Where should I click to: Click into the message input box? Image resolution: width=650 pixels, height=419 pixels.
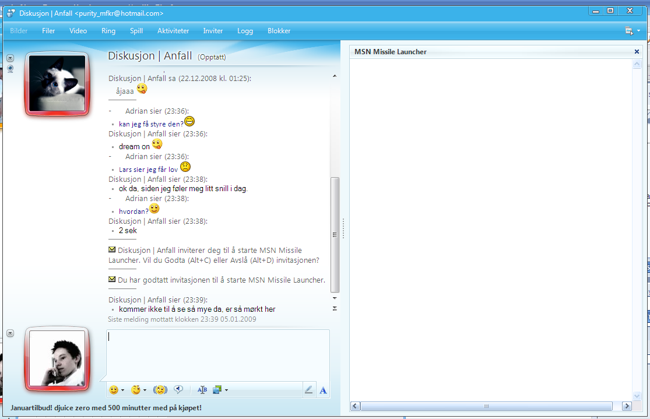tap(218, 355)
